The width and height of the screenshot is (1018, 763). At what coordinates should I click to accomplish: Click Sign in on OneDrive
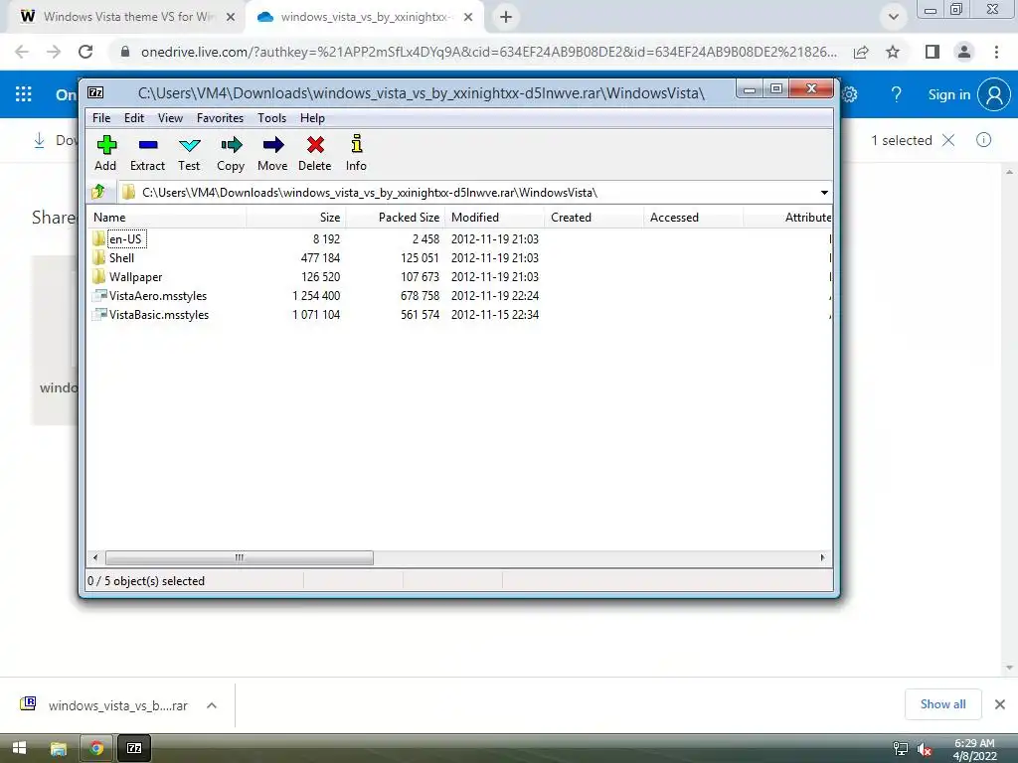948,94
